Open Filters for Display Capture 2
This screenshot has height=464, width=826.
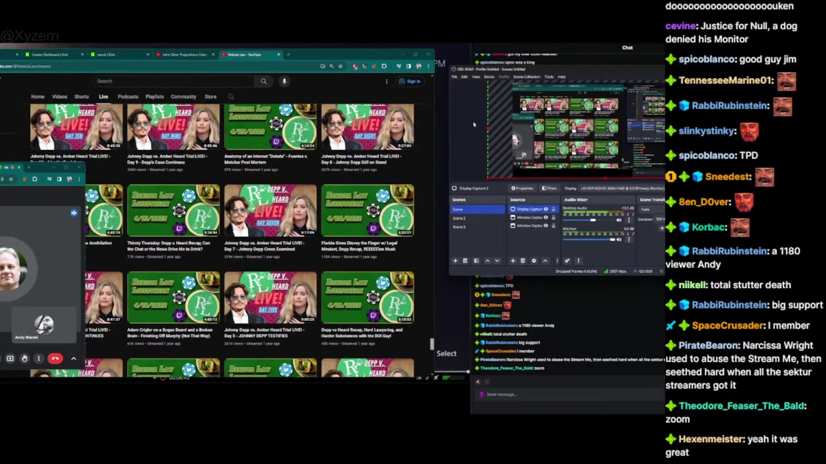click(x=549, y=188)
